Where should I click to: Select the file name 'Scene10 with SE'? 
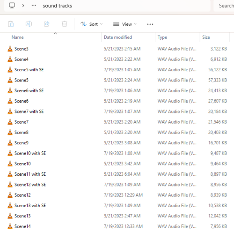[x=30, y=153]
